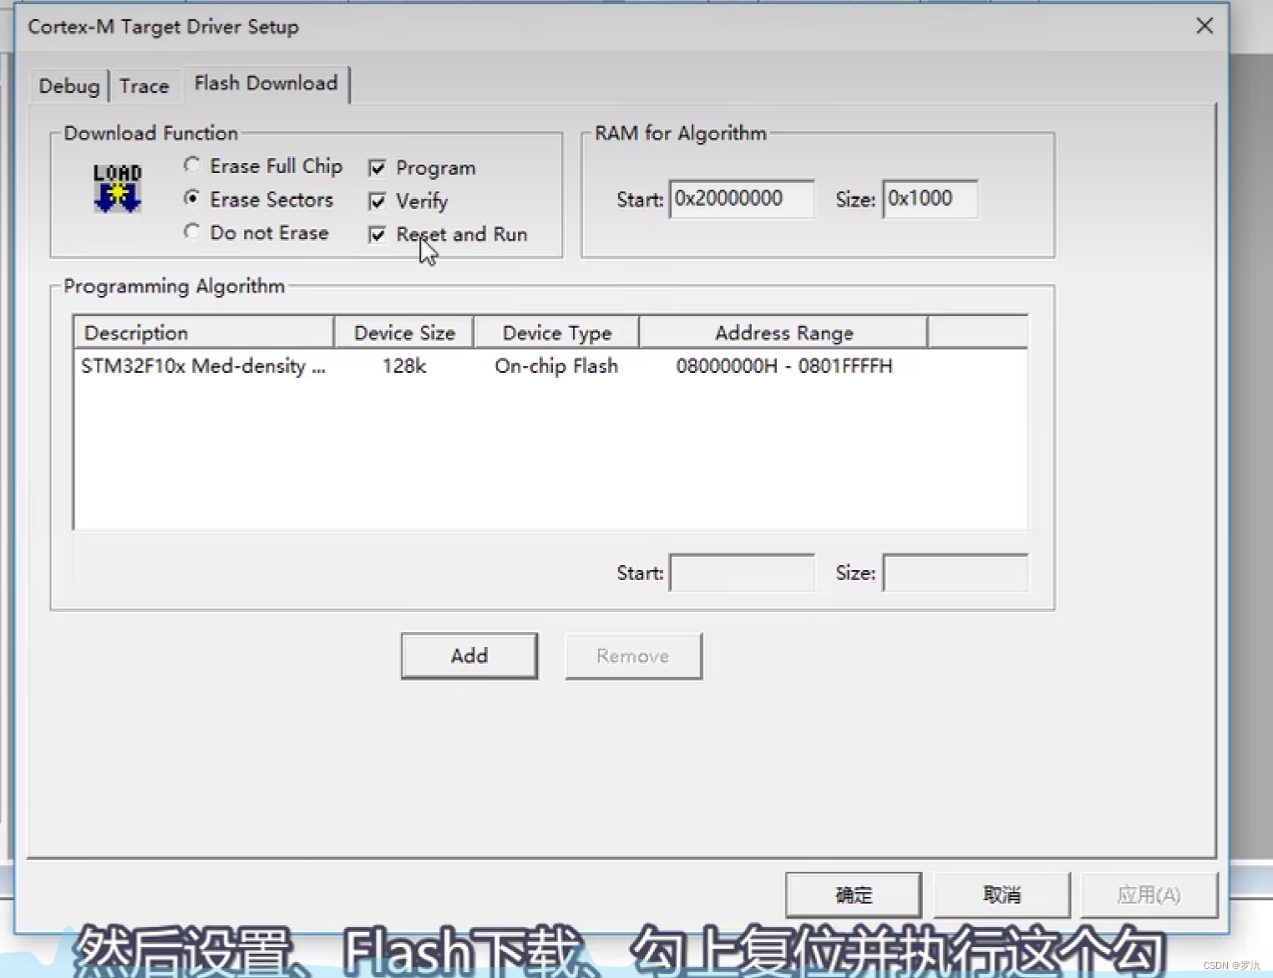1273x978 pixels.
Task: Click the Device Type column header
Action: pos(557,333)
